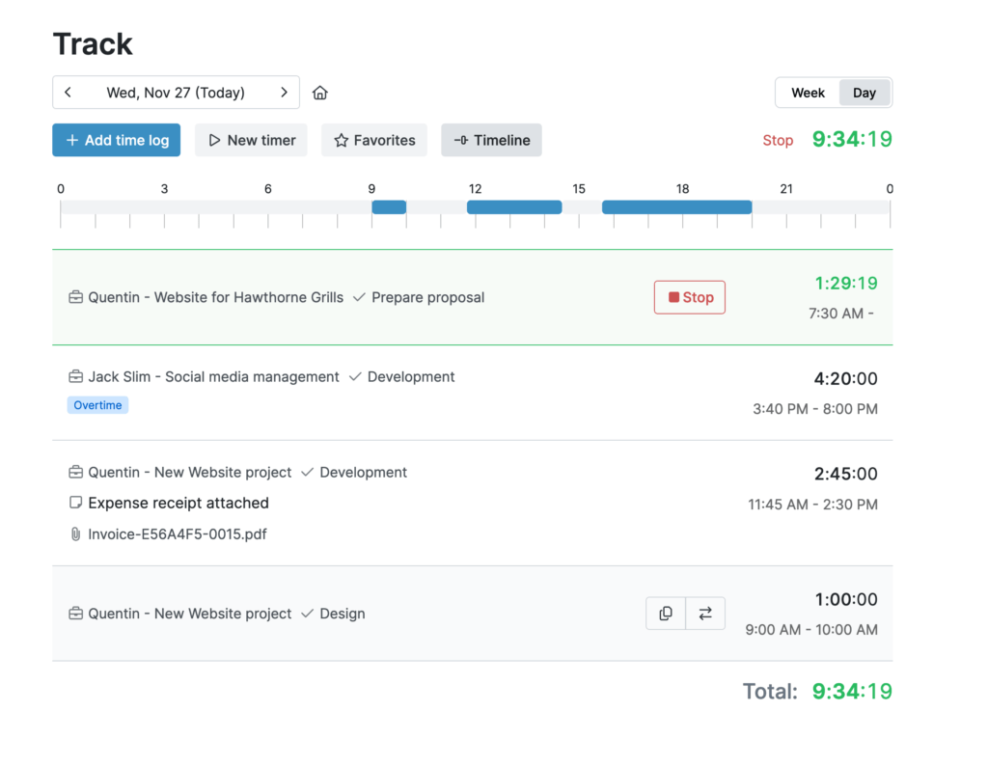Click the Overtime badge on Jack Slim's entry
The width and height of the screenshot is (988, 766).
point(97,404)
